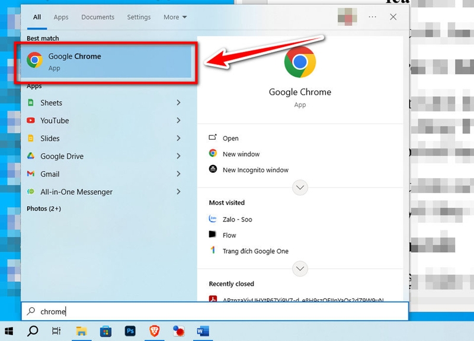Click the Incognito icon
474x341 pixels.
pos(213,169)
